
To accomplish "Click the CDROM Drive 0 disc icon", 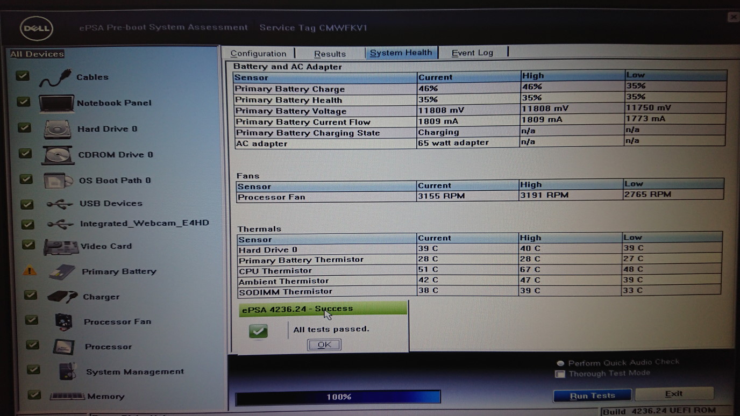I will point(58,155).
